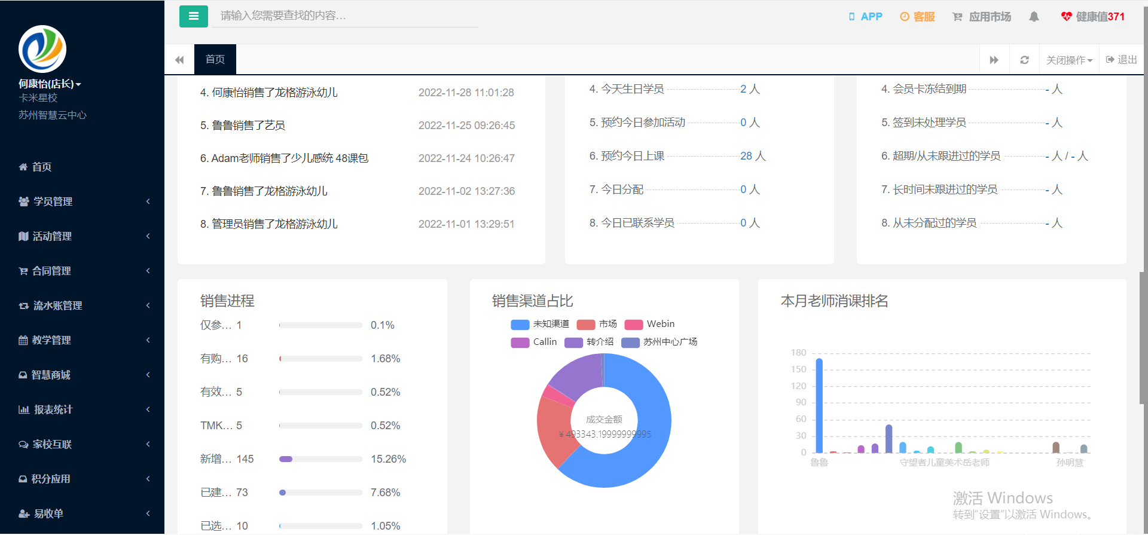Click the 学员管理 users icon
The width and height of the screenshot is (1148, 535).
click(24, 201)
